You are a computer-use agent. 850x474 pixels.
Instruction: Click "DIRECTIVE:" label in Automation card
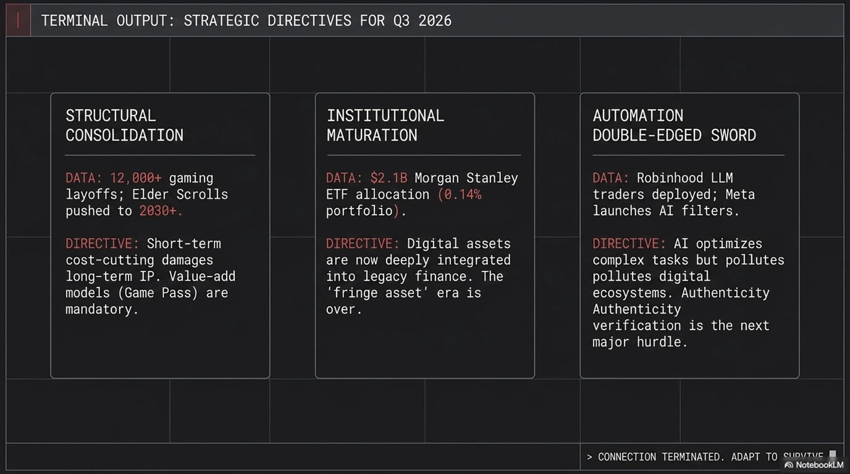coord(629,243)
